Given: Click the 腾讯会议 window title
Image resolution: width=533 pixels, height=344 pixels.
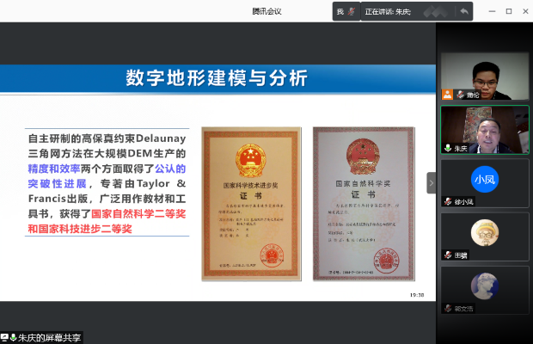Looking at the screenshot, I should click(266, 11).
